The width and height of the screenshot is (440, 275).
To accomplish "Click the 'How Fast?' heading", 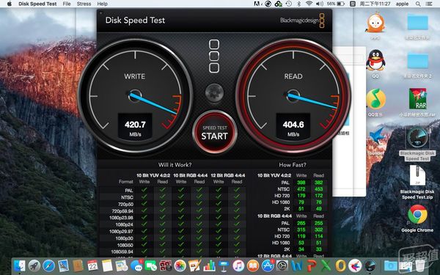I will [x=293, y=165].
